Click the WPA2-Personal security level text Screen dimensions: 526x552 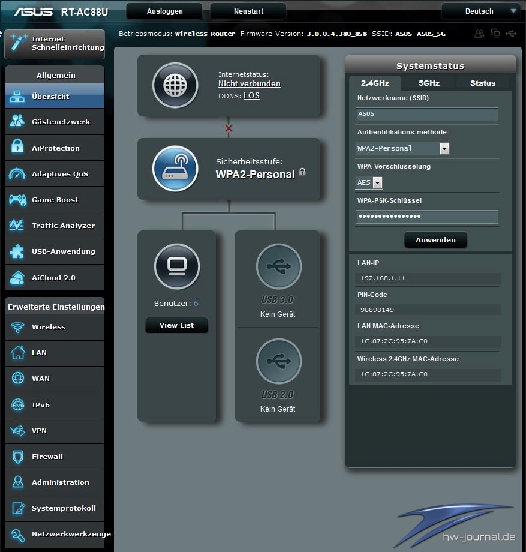pyautogui.click(x=255, y=174)
